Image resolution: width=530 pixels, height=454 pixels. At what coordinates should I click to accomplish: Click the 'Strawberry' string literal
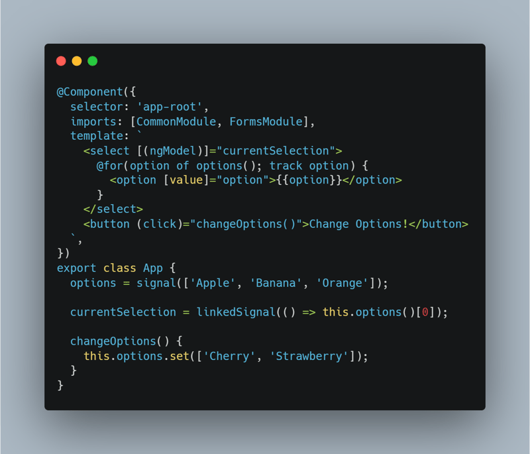click(x=309, y=357)
